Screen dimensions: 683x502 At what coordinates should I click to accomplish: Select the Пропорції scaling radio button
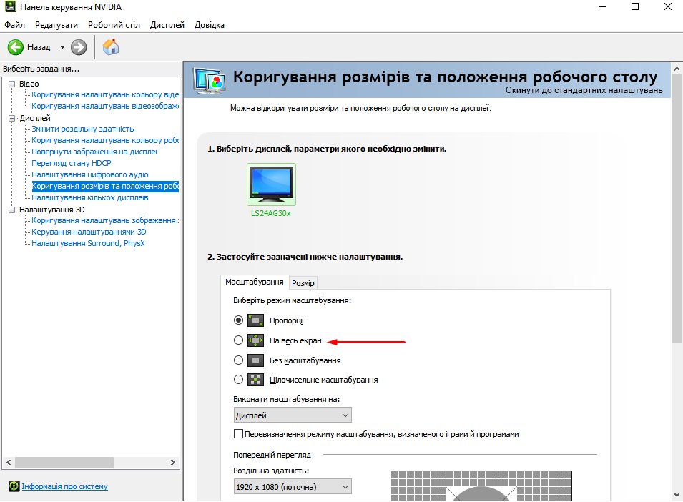pyautogui.click(x=239, y=320)
